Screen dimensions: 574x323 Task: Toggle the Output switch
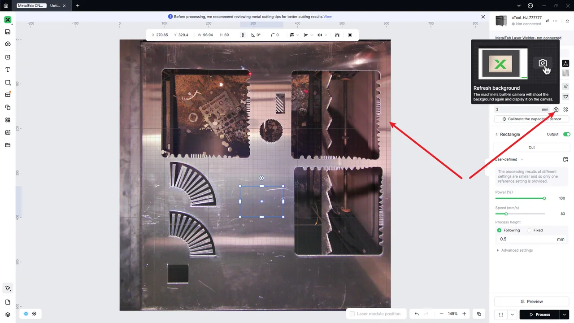click(566, 134)
